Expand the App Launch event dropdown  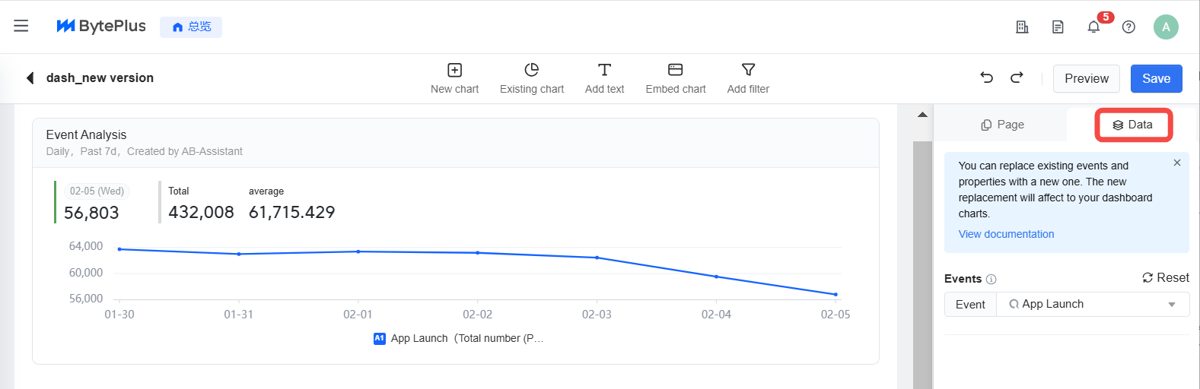point(1172,305)
